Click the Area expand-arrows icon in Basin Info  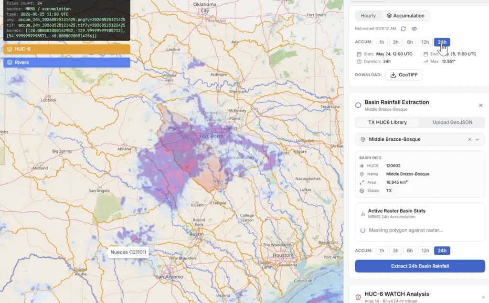coord(362,182)
